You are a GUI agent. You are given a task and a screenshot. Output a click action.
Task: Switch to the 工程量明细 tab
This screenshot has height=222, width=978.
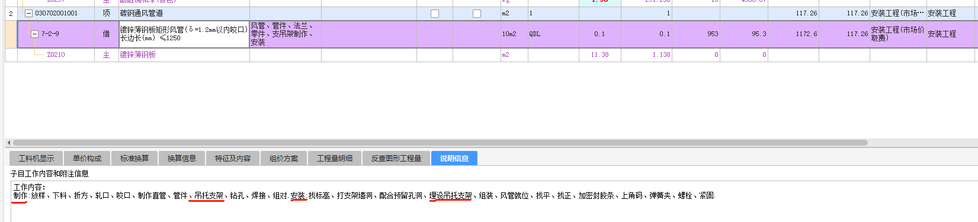[335, 158]
